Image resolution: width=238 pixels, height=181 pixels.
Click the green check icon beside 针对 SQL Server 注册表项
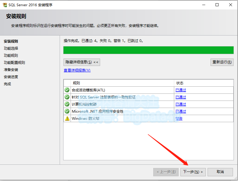[67, 97]
